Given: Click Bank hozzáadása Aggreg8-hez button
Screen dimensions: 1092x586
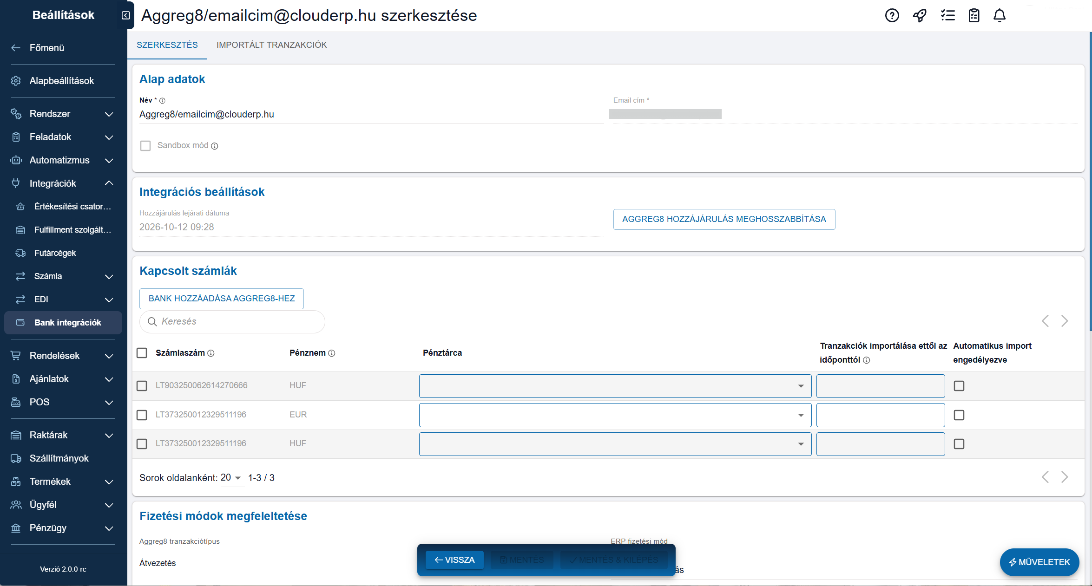Looking at the screenshot, I should coord(222,299).
